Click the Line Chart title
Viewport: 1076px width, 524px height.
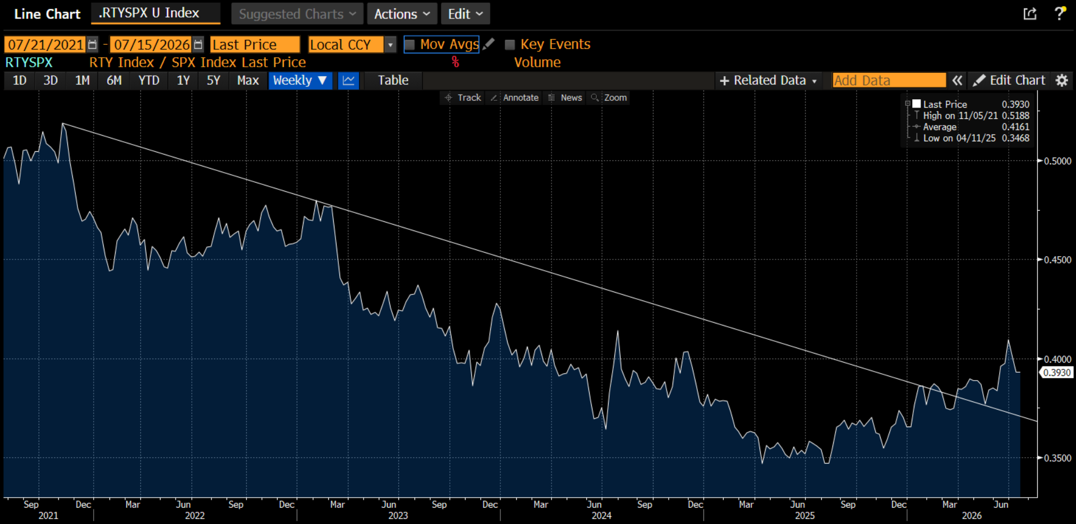[x=47, y=14]
